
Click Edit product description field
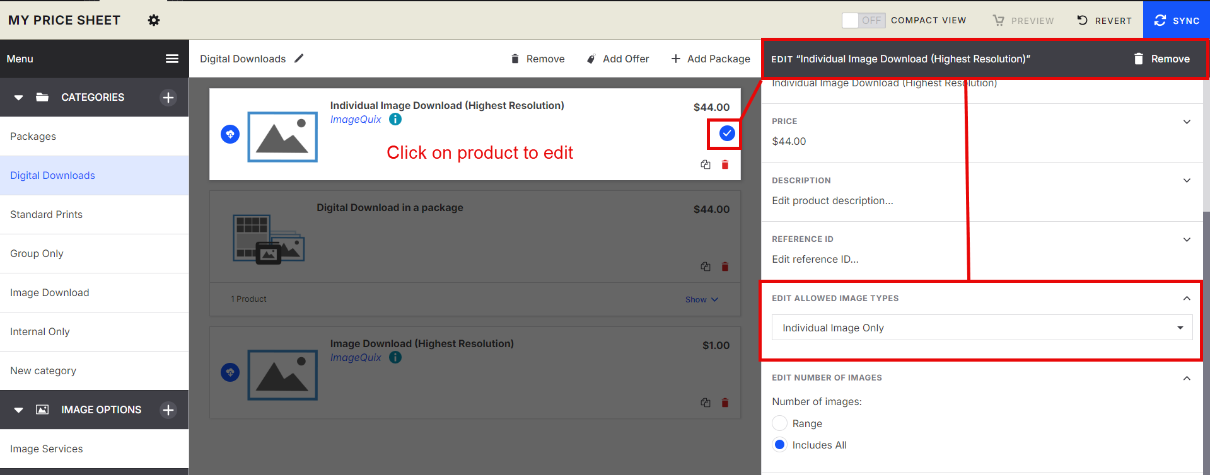pyautogui.click(x=832, y=200)
